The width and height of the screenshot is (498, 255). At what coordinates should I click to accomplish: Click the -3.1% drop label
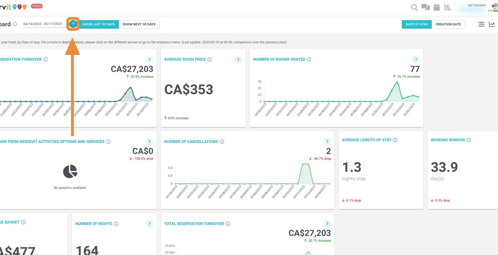click(351, 200)
